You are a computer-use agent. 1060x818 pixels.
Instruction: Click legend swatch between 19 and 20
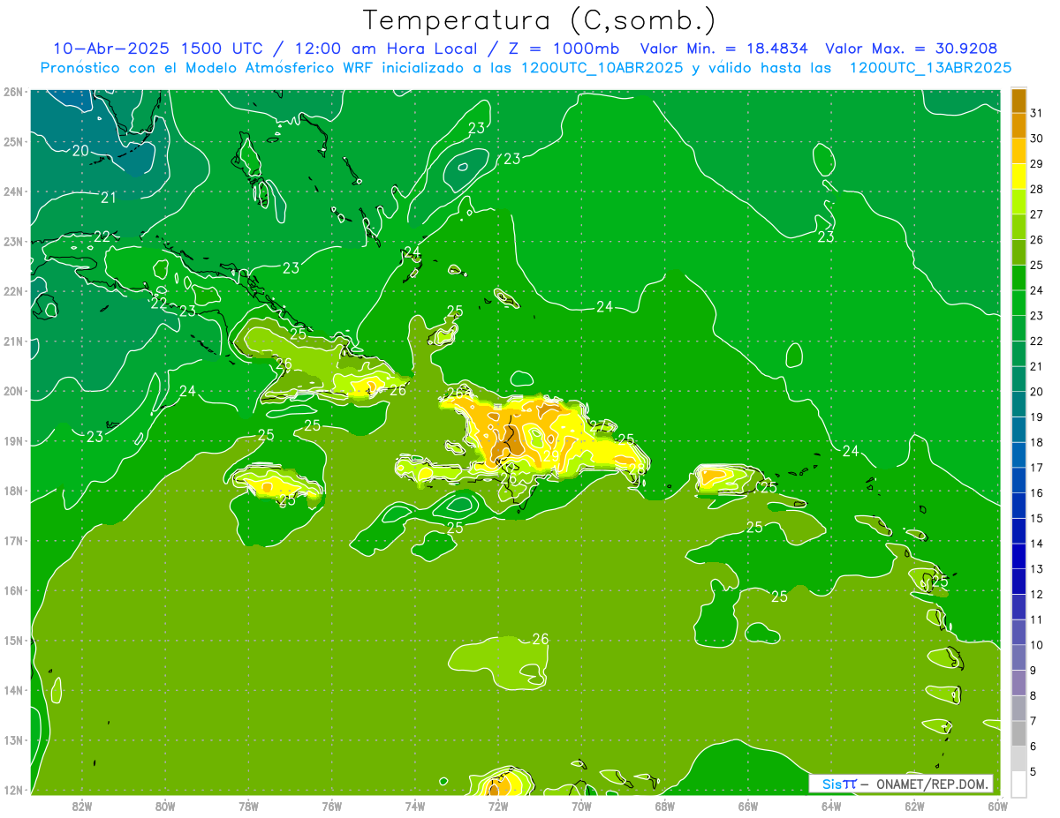tap(1019, 404)
